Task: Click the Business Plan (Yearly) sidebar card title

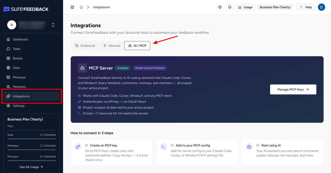Action: pos(25,119)
